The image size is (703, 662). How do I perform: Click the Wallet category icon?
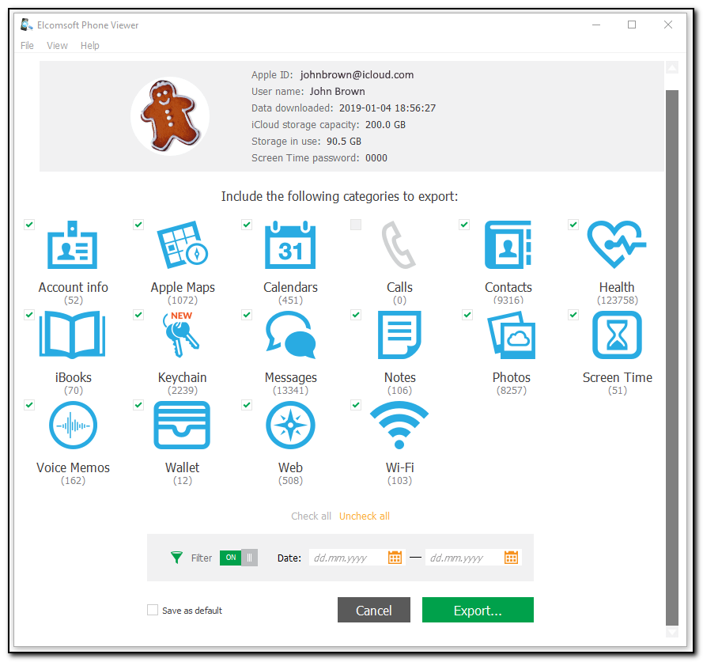coord(182,426)
